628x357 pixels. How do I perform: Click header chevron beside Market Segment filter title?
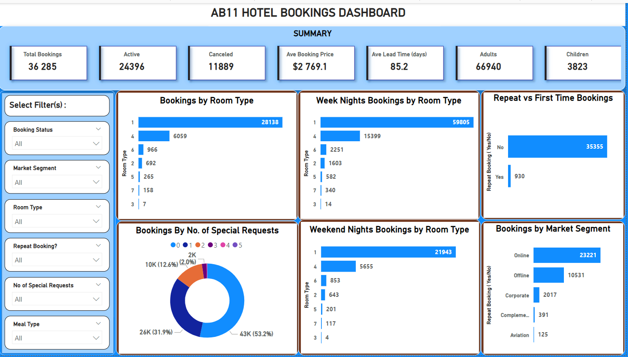98,168
